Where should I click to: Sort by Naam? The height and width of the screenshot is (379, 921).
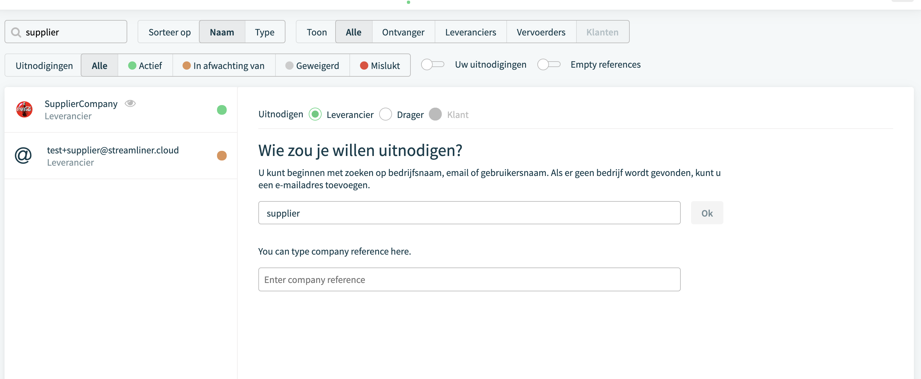[x=222, y=32]
